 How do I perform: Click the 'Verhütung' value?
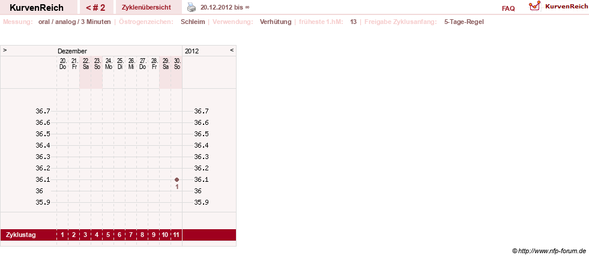point(276,22)
